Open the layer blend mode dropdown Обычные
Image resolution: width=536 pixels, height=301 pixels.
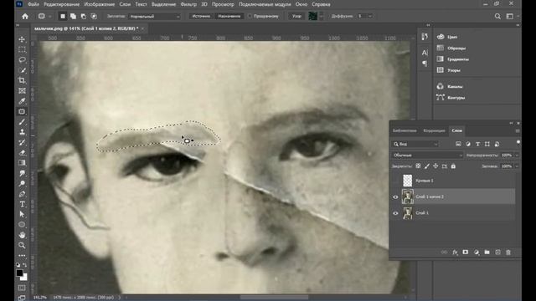pyautogui.click(x=427, y=156)
